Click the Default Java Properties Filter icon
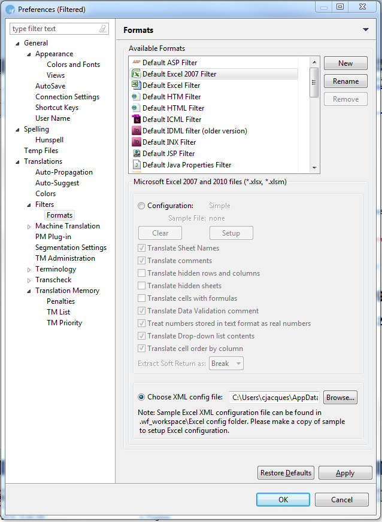 137,165
